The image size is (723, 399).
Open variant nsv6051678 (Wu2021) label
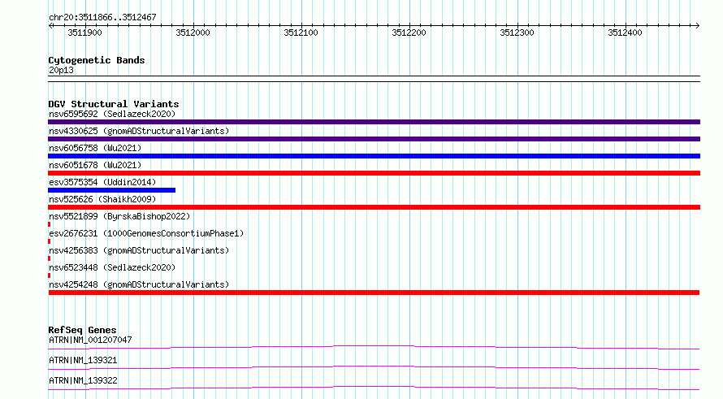click(95, 165)
